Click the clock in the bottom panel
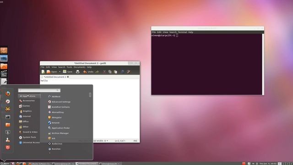Viewport: 293px width, 165px height. tap(268, 164)
